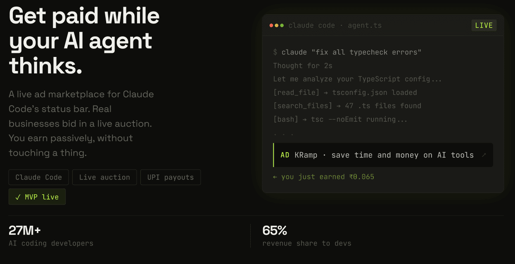515x264 pixels.
Task: Click the red dot in terminal title bar
Action: 271,26
